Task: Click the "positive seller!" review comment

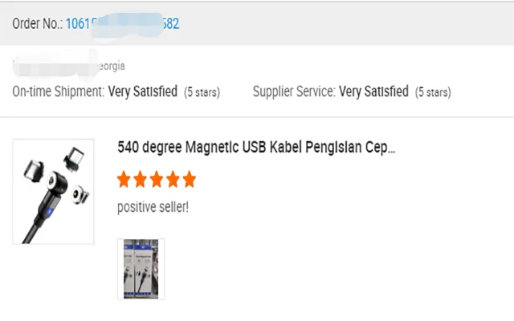Action: pos(153,206)
